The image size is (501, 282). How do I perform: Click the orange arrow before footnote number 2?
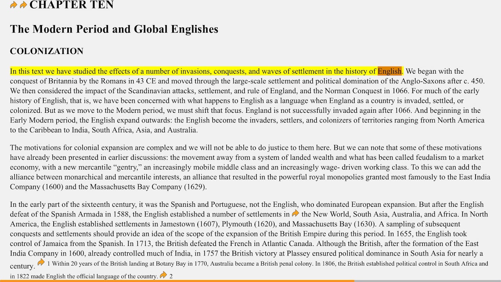(x=163, y=275)
